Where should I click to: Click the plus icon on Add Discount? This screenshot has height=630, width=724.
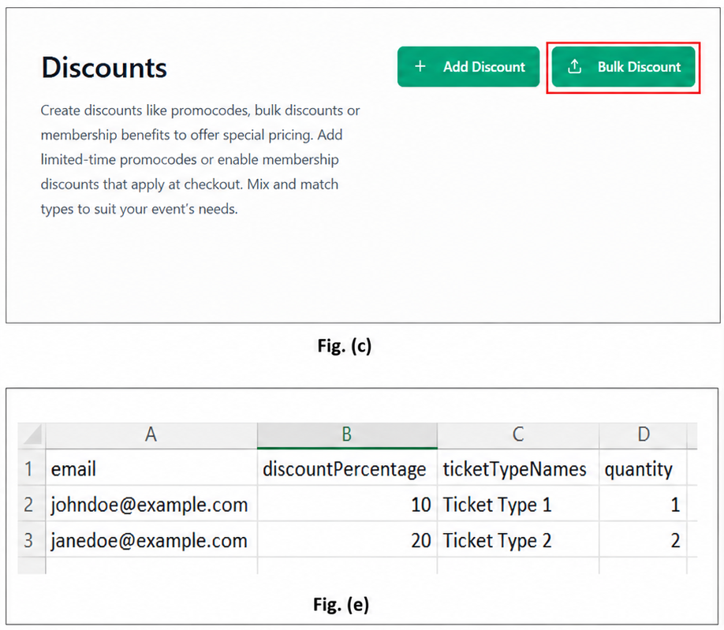[x=420, y=66]
